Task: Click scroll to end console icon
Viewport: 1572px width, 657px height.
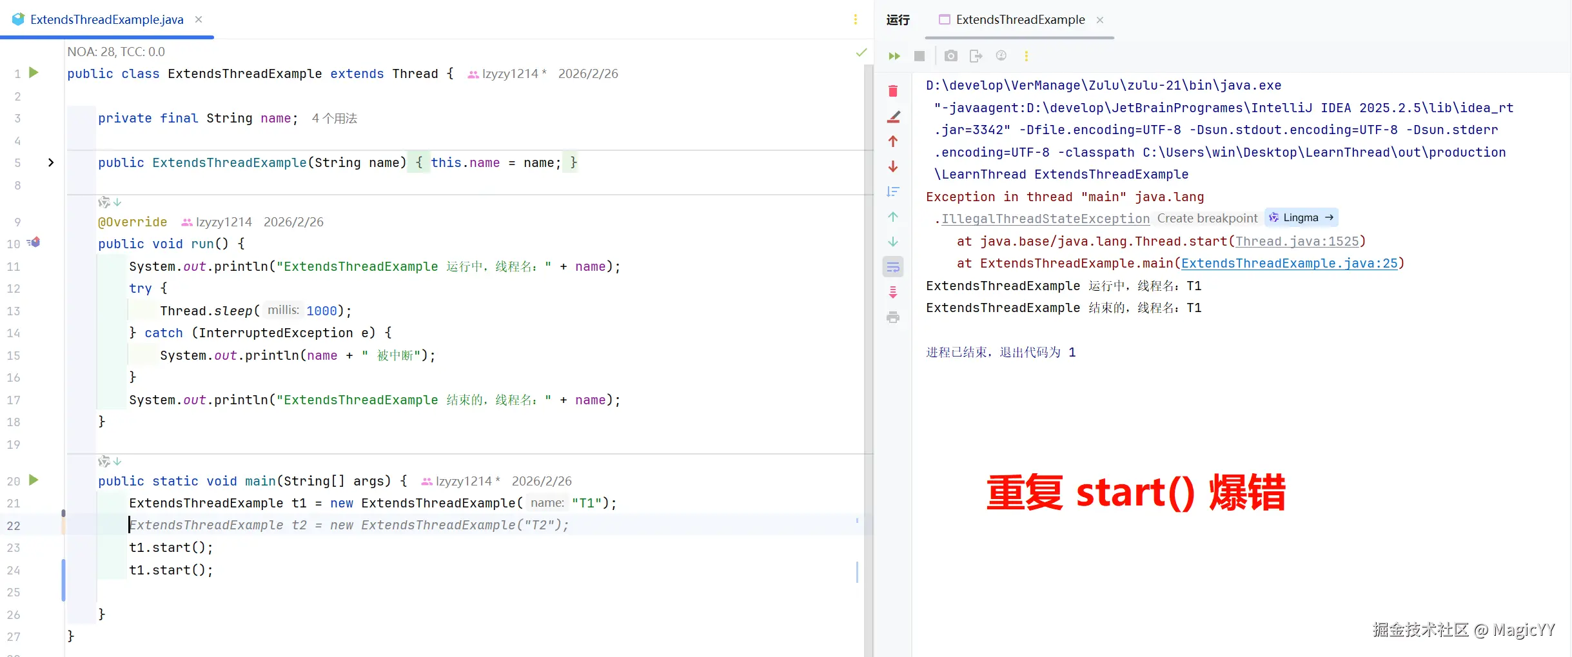Action: tap(893, 292)
